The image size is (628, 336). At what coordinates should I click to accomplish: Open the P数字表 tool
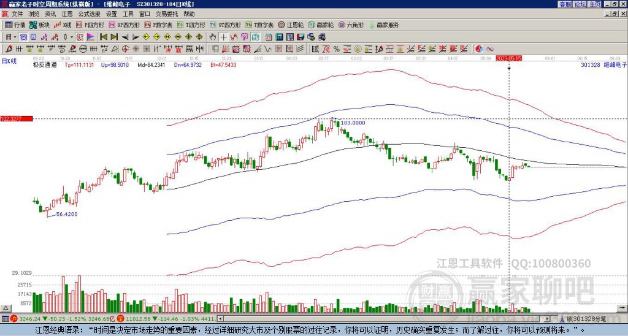click(158, 25)
